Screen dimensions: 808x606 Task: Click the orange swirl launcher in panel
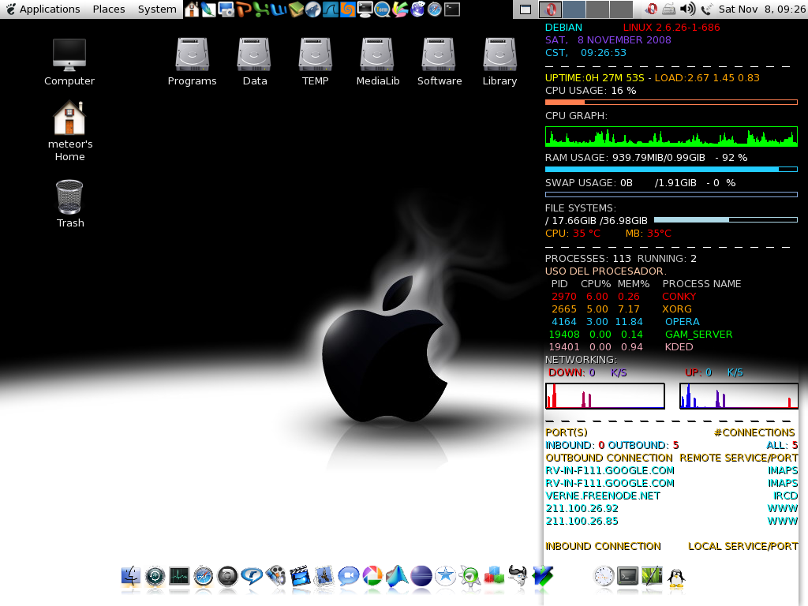point(348,9)
